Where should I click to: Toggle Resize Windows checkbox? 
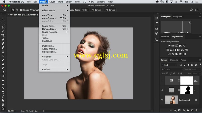pyautogui.click(x=21, y=10)
